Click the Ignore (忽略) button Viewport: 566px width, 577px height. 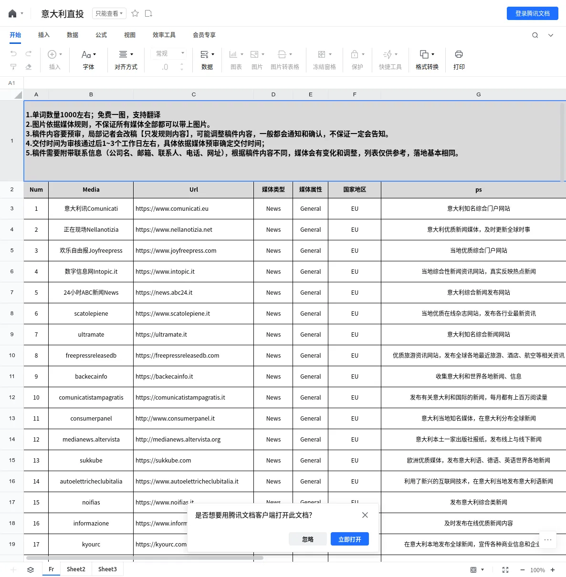(x=308, y=539)
